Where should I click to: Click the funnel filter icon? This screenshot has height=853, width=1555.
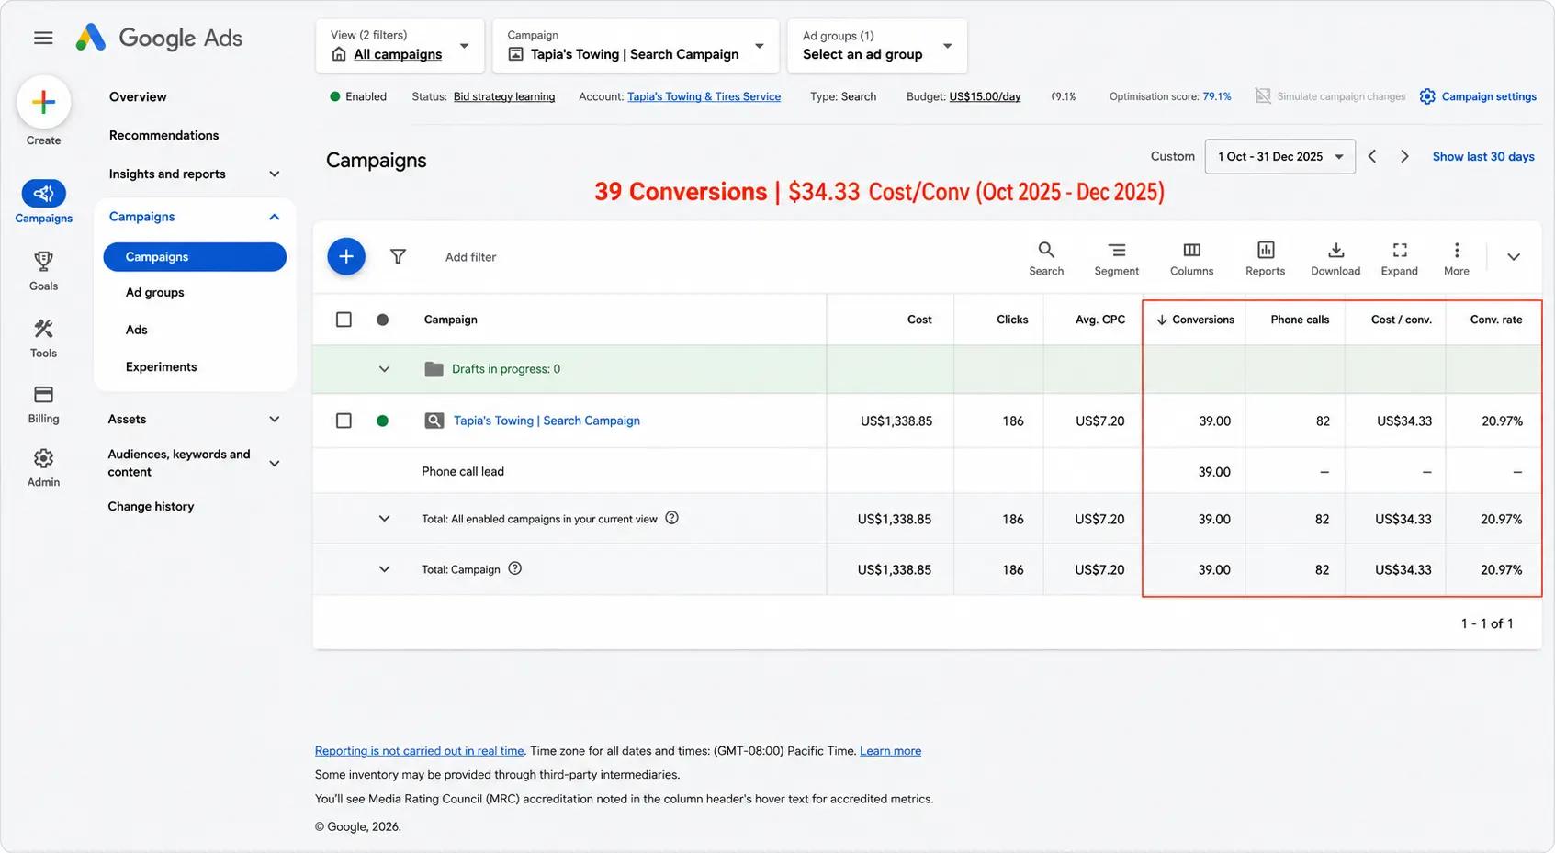coord(398,257)
